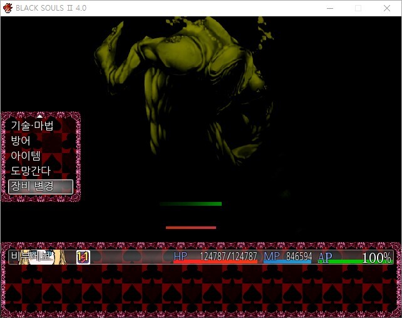Select 도망간다 to escape battle
402x318 pixels.
pos(31,171)
